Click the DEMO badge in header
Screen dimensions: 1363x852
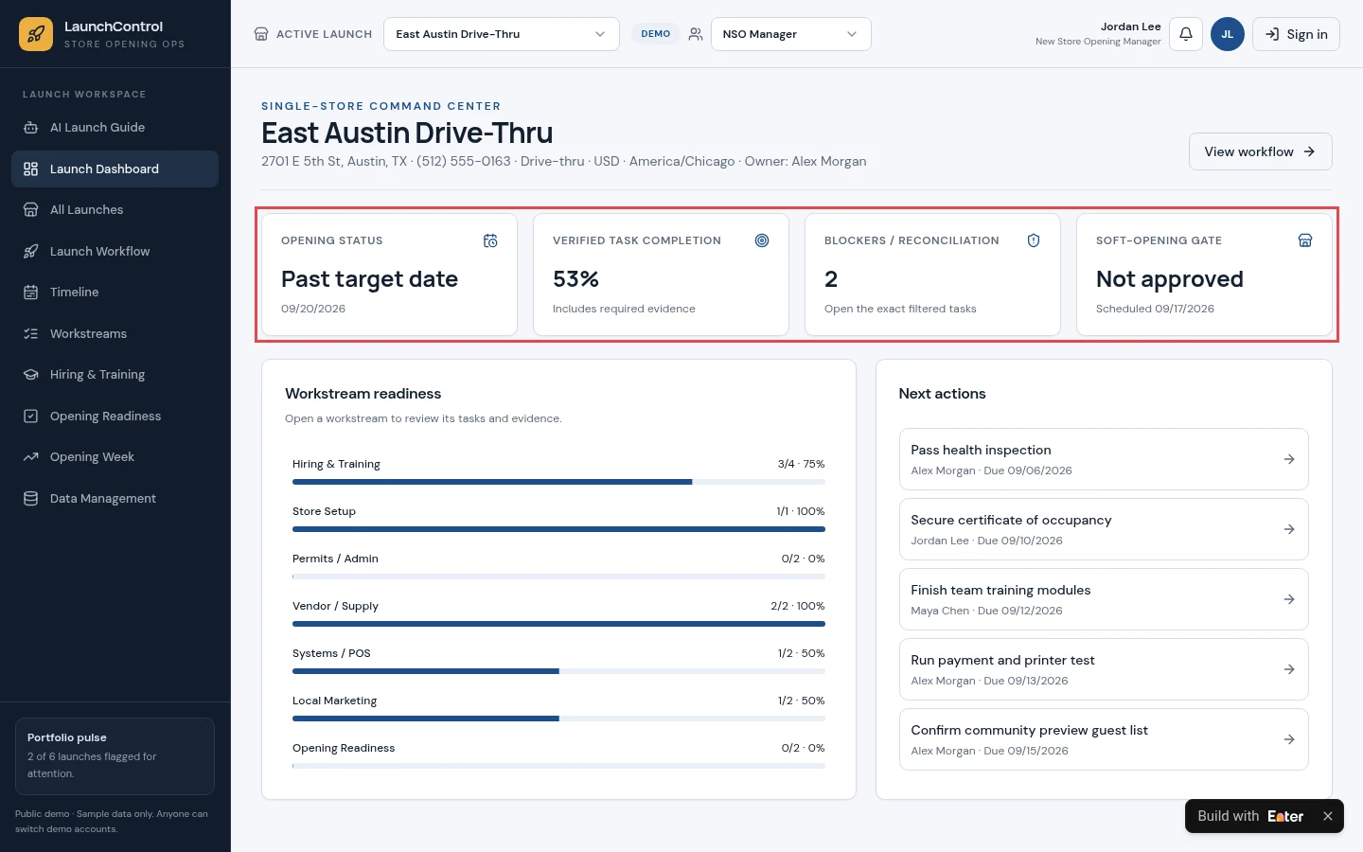[656, 34]
